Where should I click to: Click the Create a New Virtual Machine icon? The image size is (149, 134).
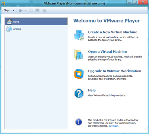coord(79,35)
